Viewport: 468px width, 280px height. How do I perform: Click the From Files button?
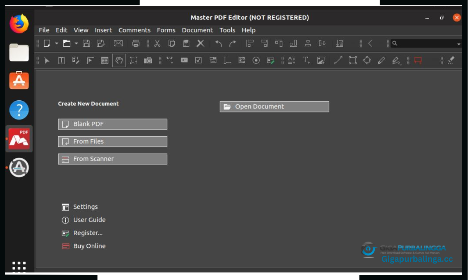point(113,142)
